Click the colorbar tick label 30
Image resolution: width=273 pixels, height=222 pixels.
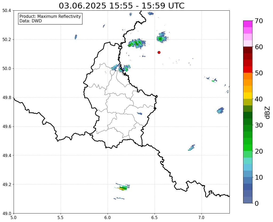259,125
